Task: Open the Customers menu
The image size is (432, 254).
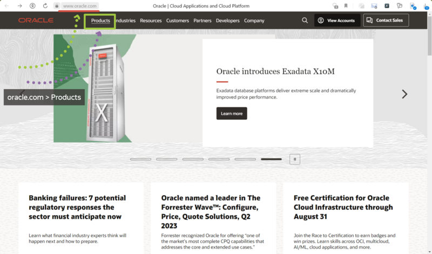Action: pyautogui.click(x=178, y=21)
